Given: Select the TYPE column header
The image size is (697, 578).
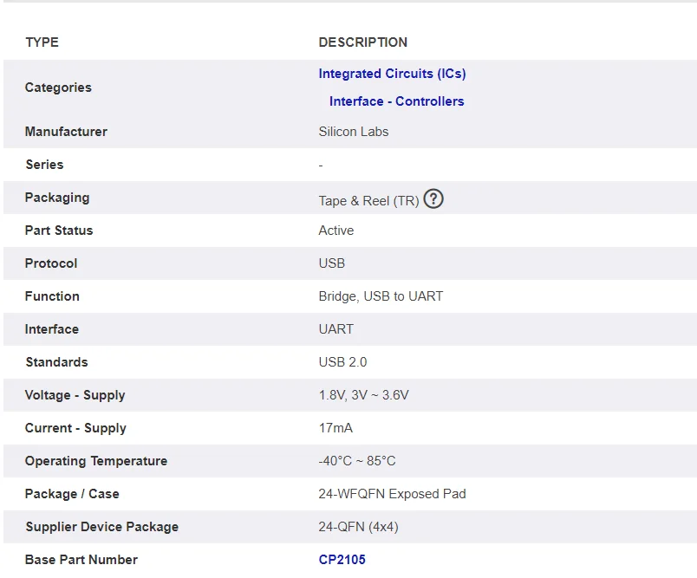Looking at the screenshot, I should (x=41, y=42).
